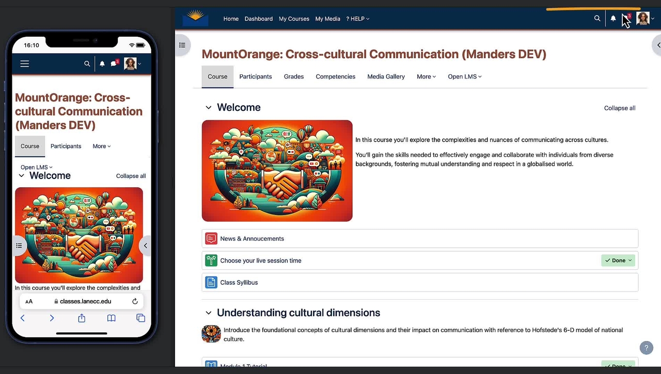The height and width of the screenshot is (374, 661).
Task: Open desktop user avatar menu
Action: pyautogui.click(x=646, y=19)
